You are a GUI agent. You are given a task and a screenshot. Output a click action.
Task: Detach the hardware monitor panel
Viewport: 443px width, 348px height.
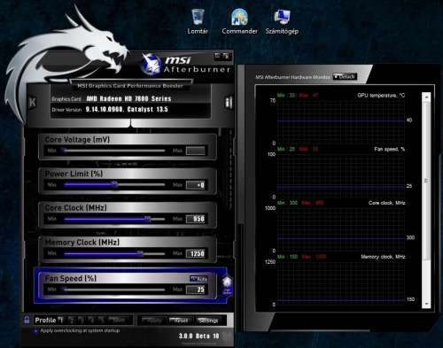click(345, 77)
